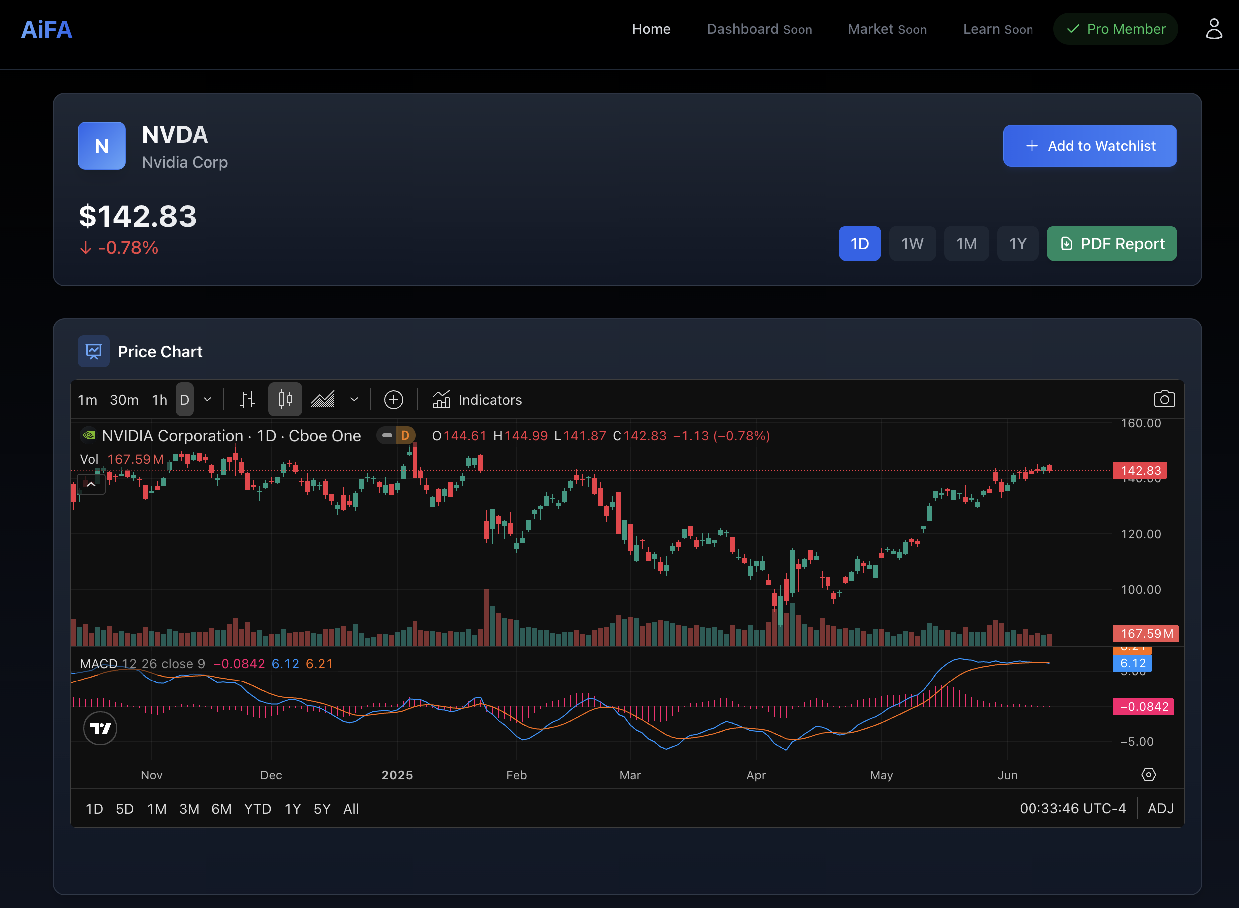
Task: Click the -0.78% change text
Action: 119,248
